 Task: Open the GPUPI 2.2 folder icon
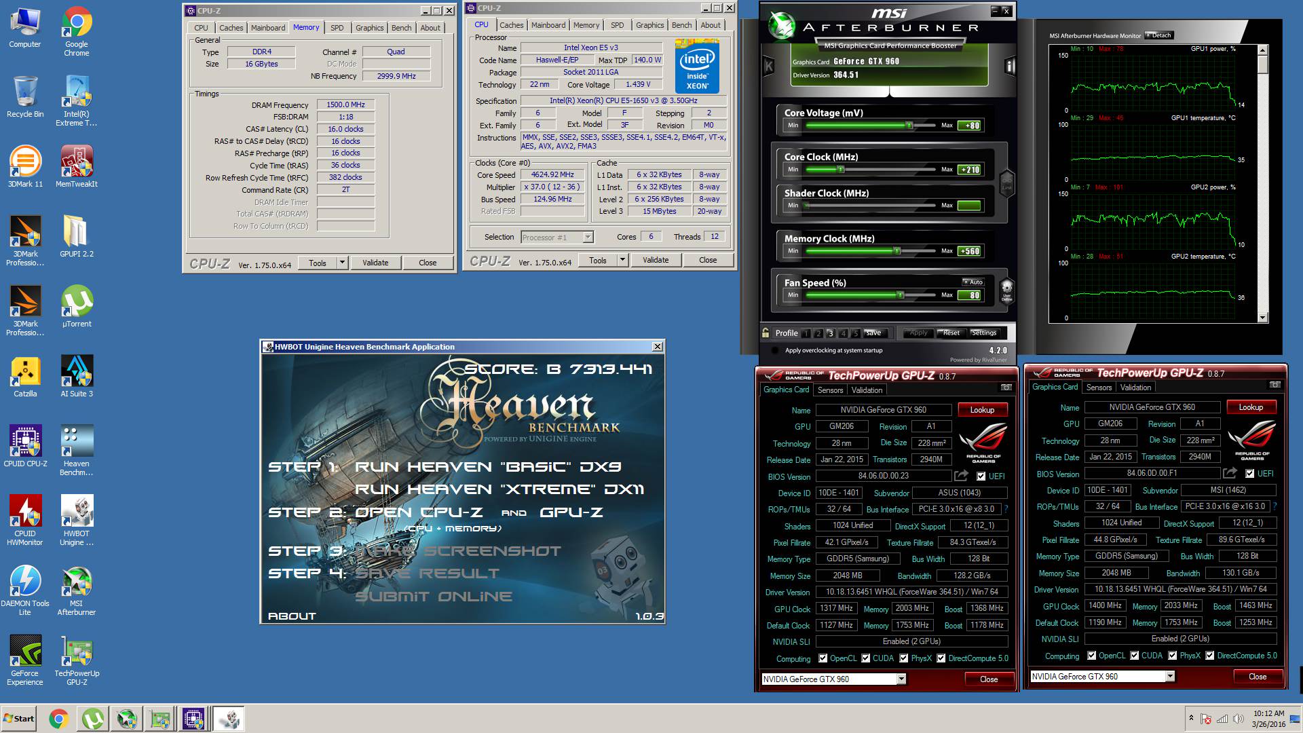[x=77, y=237]
